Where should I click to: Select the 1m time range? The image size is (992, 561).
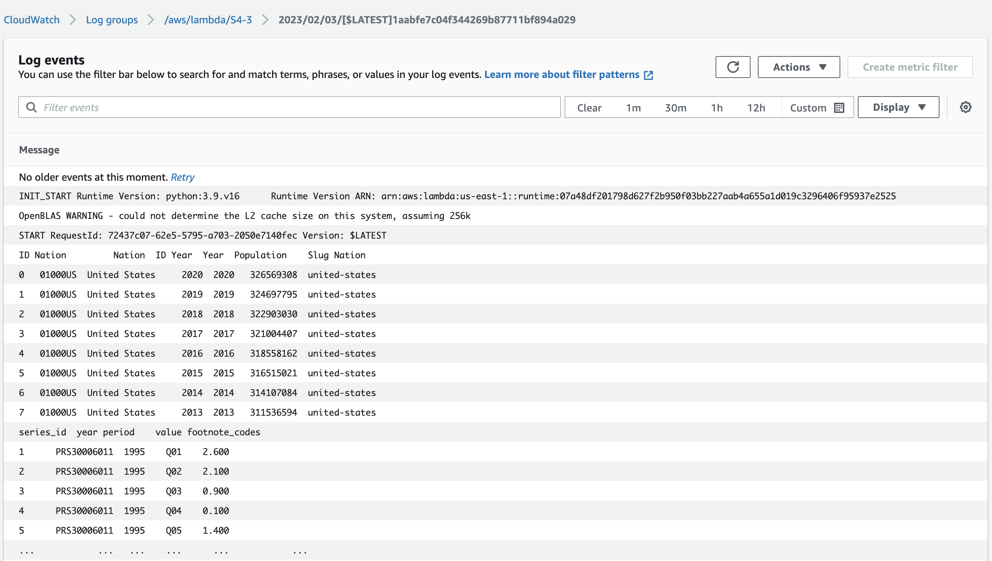(x=633, y=108)
